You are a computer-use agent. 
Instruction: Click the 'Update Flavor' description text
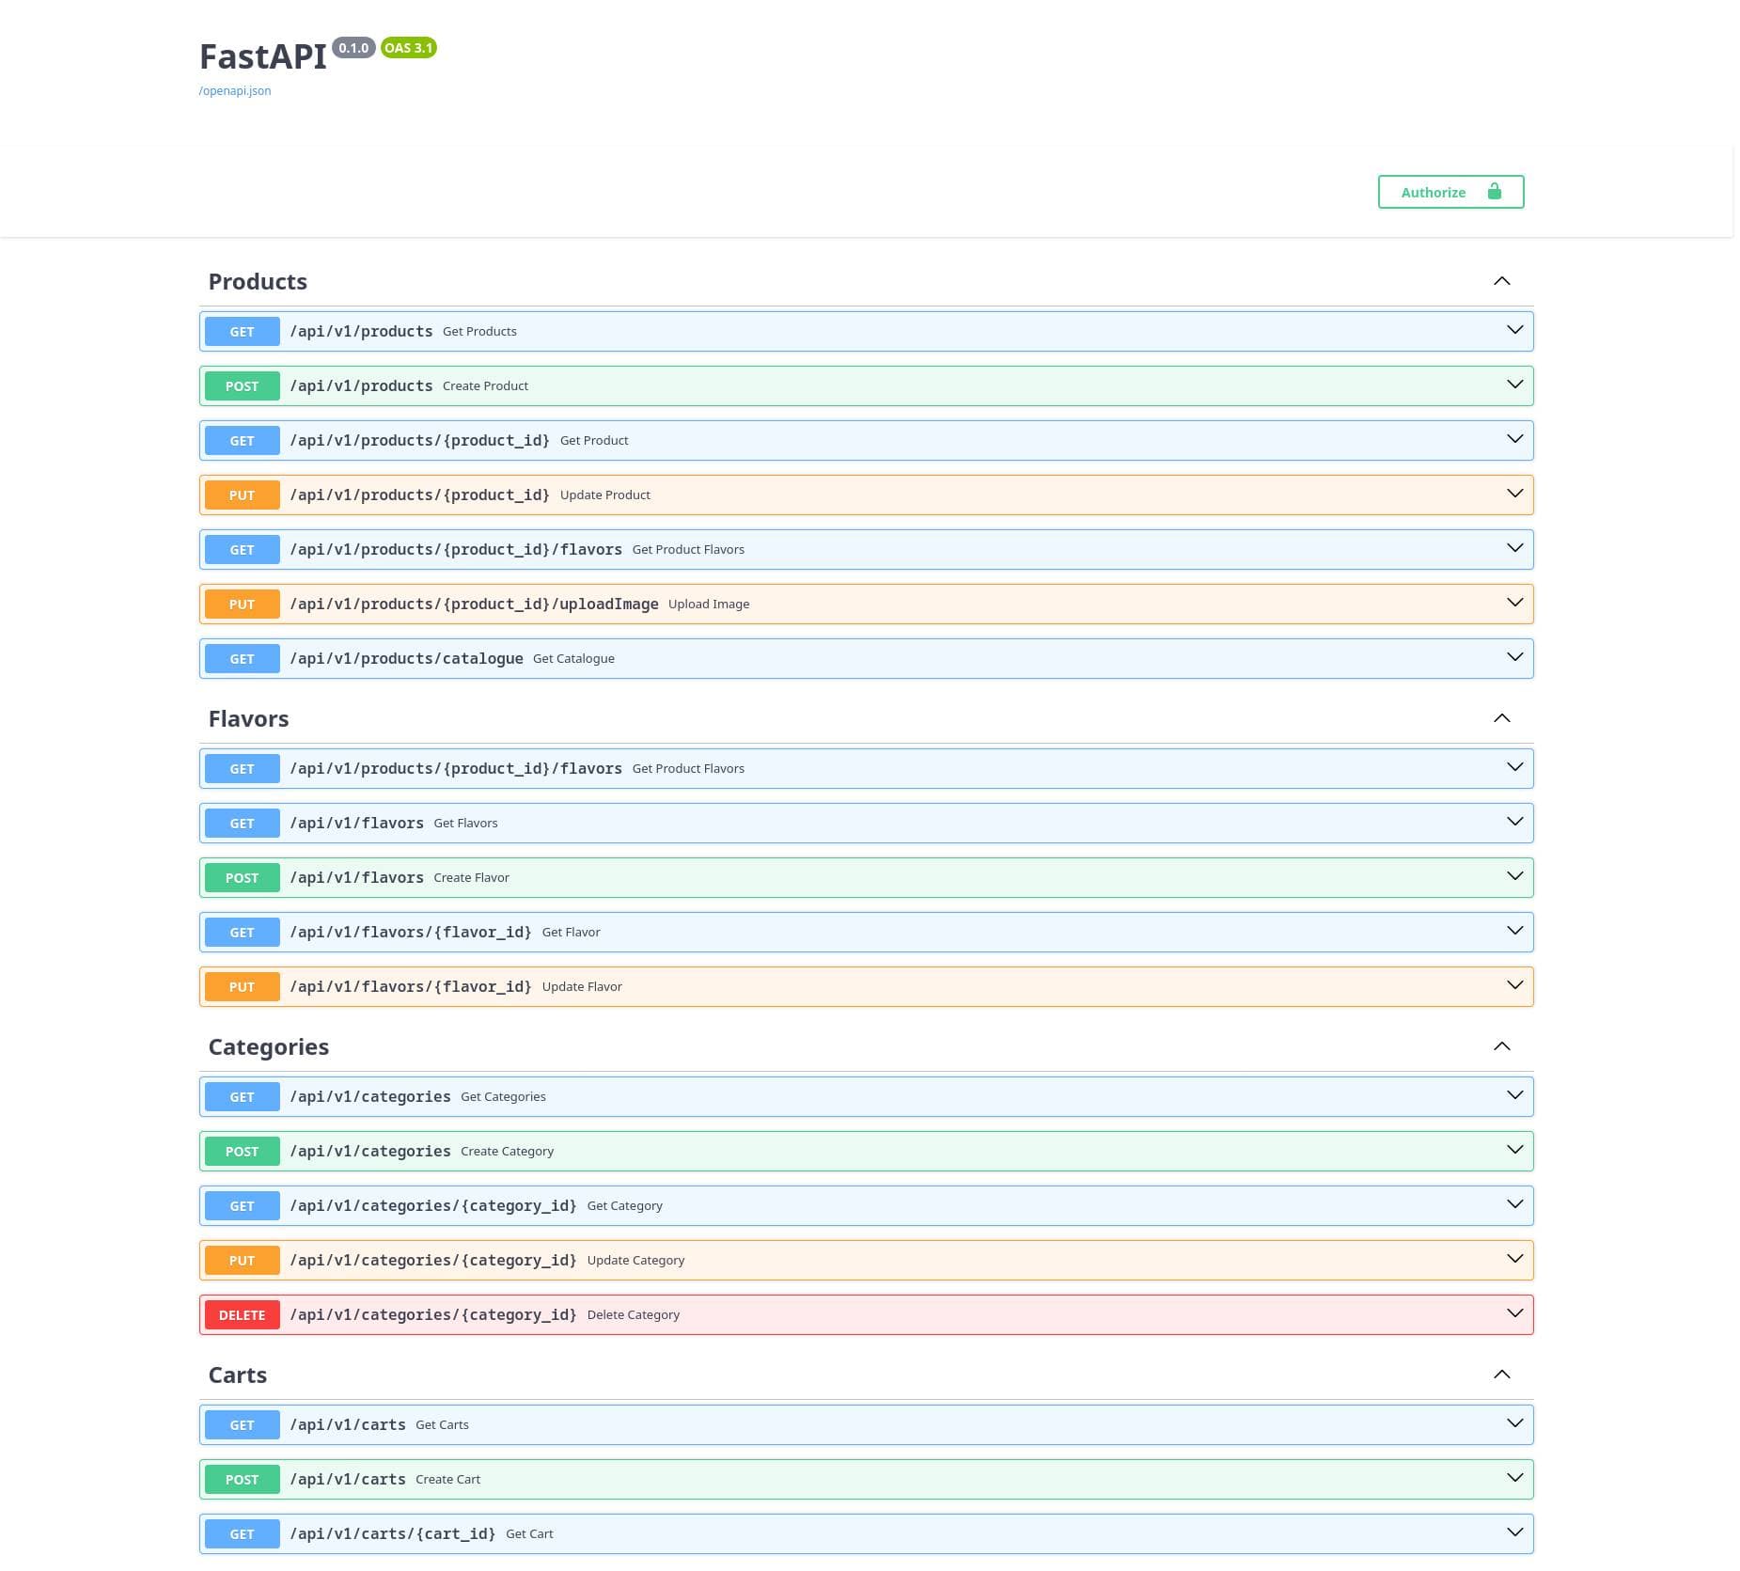[582, 987]
